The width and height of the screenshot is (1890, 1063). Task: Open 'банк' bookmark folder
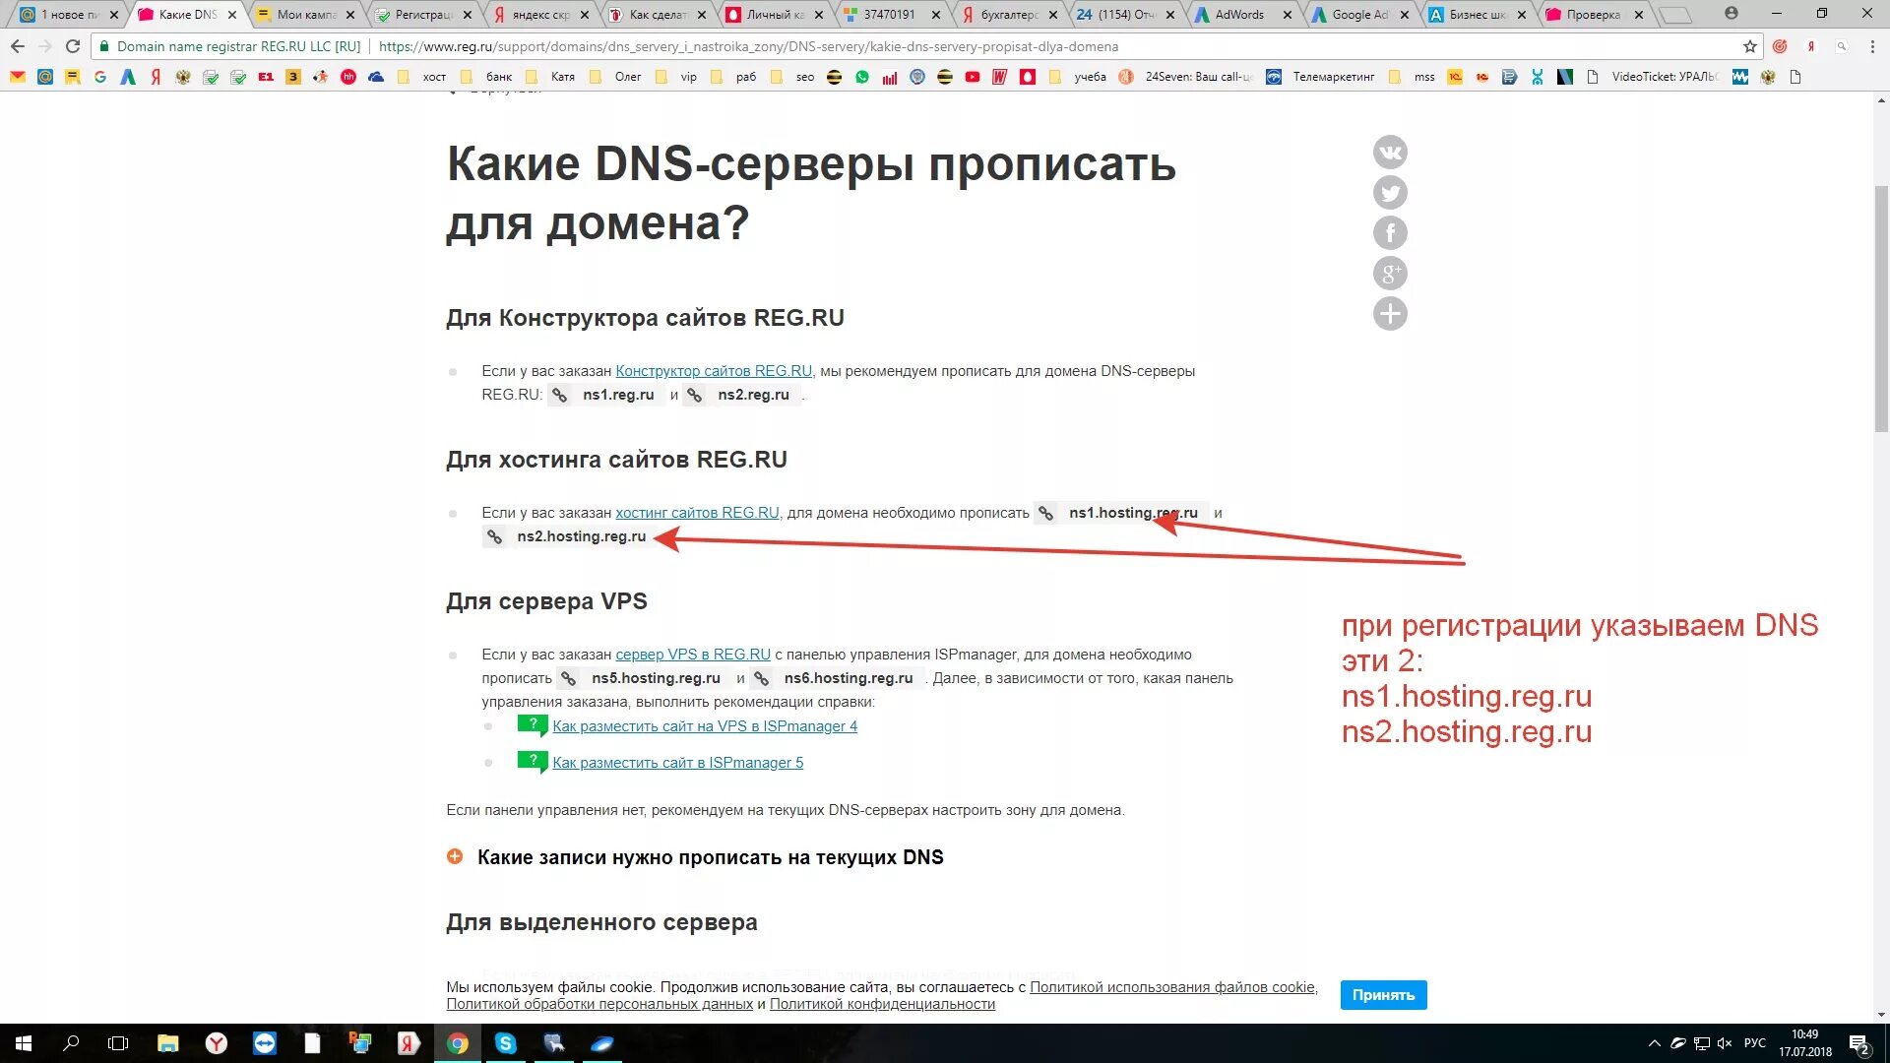(x=489, y=77)
